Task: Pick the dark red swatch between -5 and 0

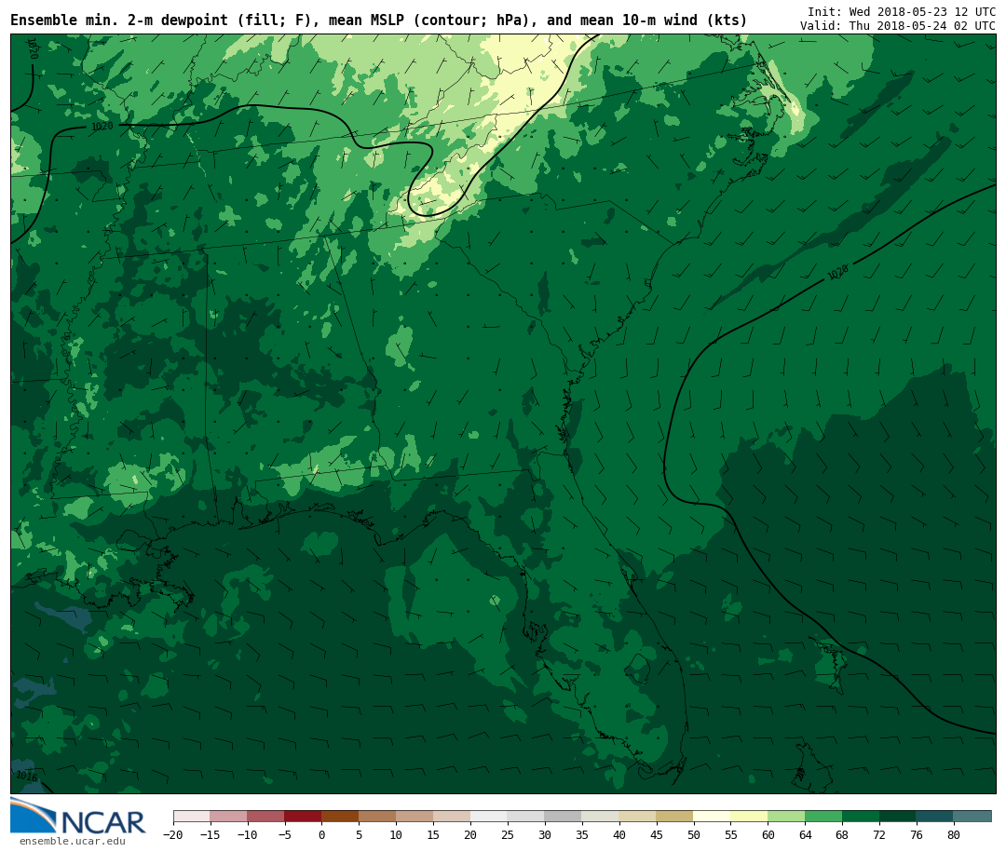Action: pyautogui.click(x=303, y=817)
